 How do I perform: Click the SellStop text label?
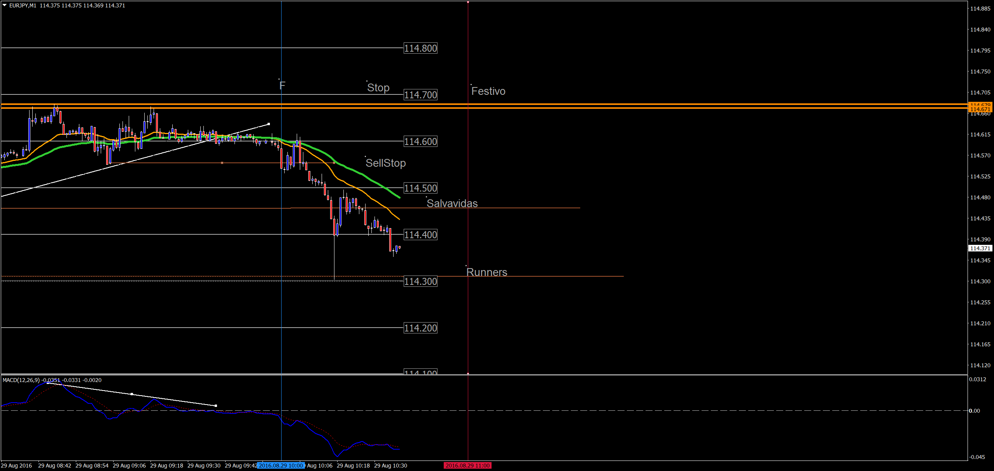coord(385,163)
